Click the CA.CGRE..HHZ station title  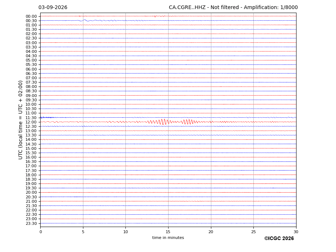pos(187,8)
